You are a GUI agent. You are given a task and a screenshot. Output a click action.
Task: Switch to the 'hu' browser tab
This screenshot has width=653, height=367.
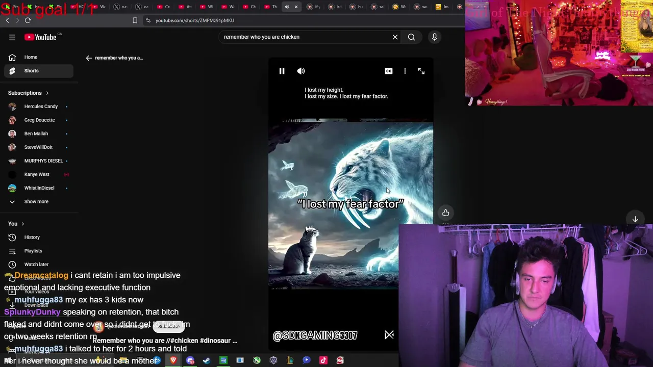coord(357,7)
